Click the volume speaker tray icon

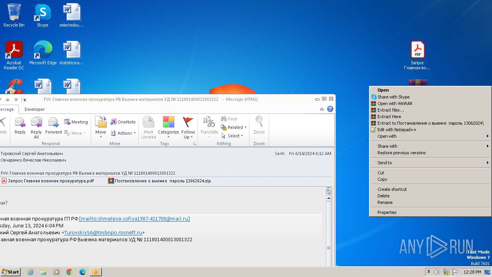click(x=437, y=272)
